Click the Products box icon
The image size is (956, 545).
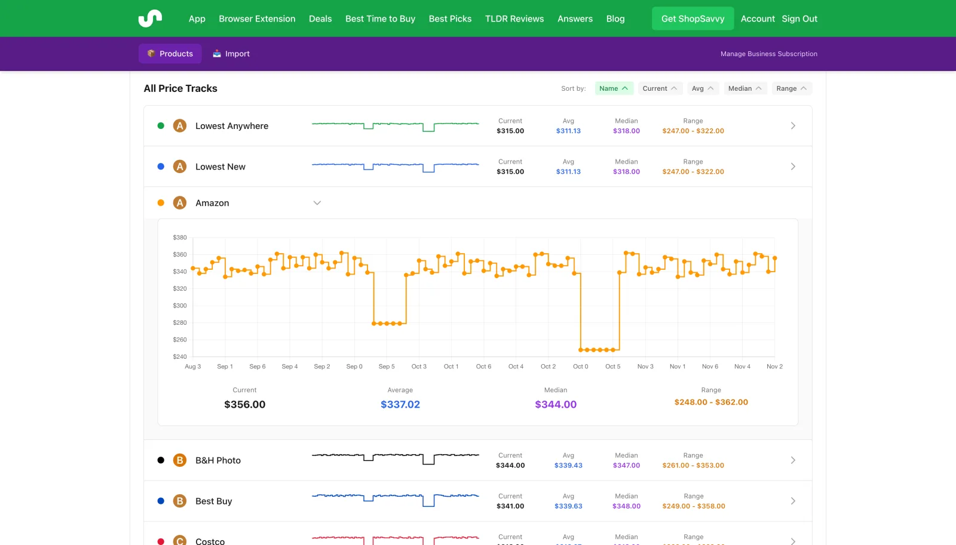pos(151,54)
